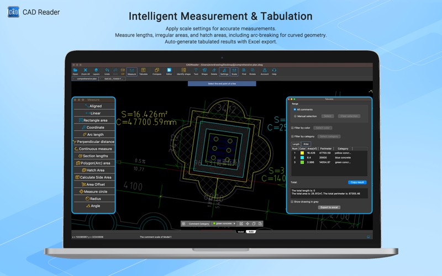442x276 pixels.
Task: Choose Calculate Side Area option
Action: tap(94, 177)
